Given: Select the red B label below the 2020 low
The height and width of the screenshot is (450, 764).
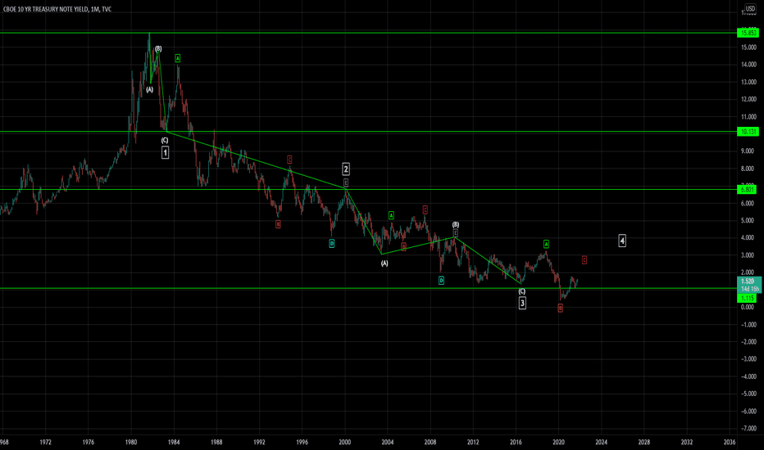Looking at the screenshot, I should (561, 308).
